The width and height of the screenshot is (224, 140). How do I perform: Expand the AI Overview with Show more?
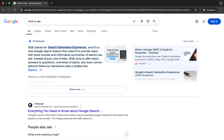[x=77, y=89]
